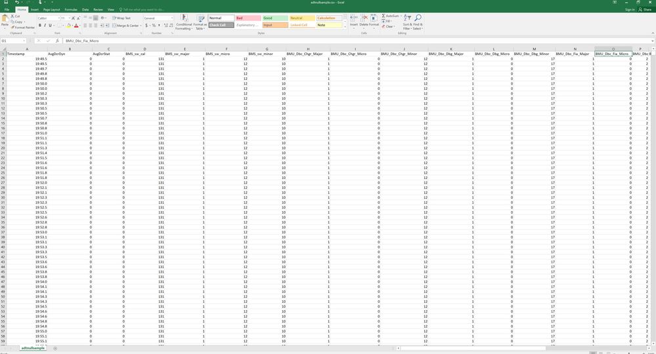Switch to the Page Layout tab
The image size is (656, 354).
51,10
